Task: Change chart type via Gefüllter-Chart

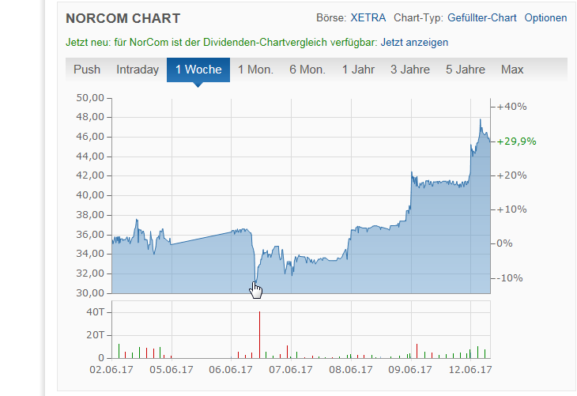Action: [481, 17]
